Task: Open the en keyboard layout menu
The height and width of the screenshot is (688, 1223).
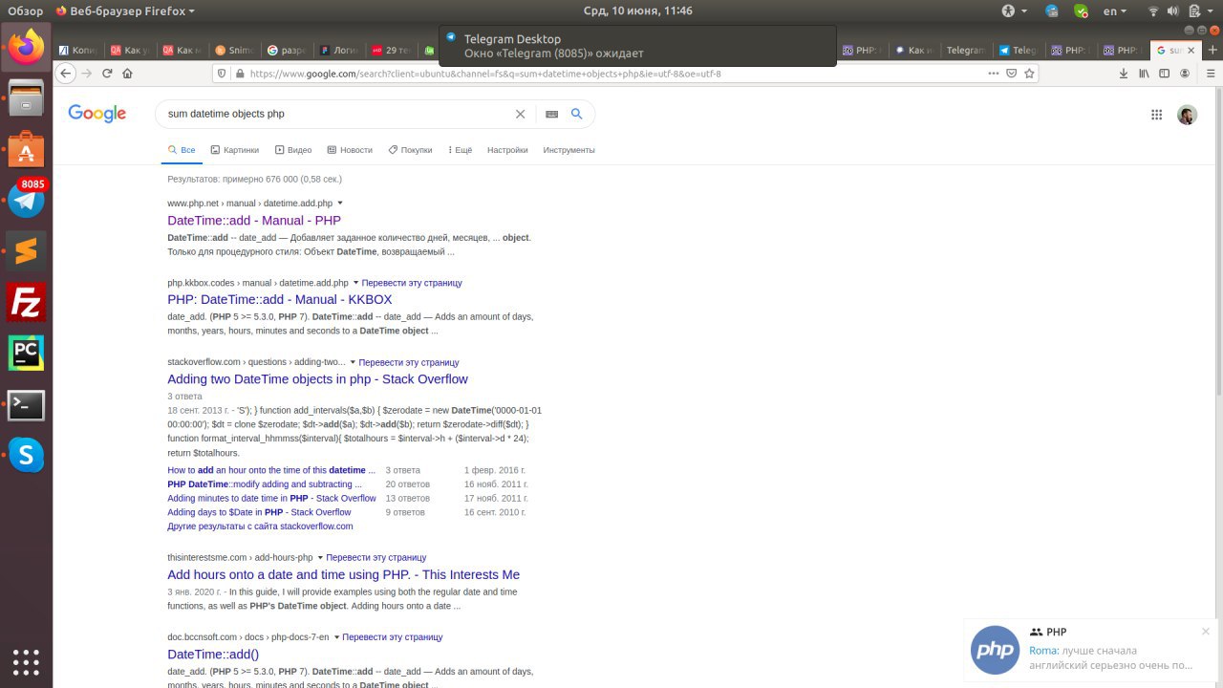Action: 1114,11
